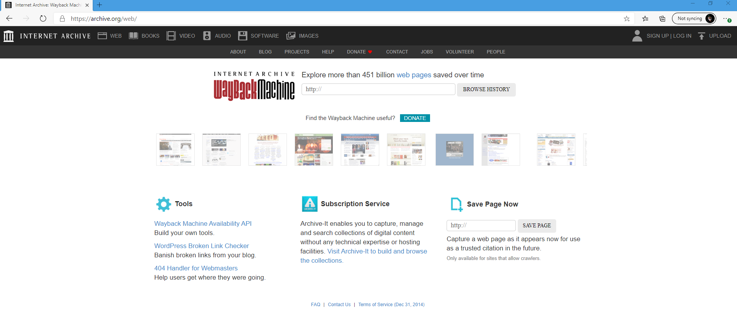Open browser settings and more menu
This screenshot has width=737, height=310.
(727, 18)
